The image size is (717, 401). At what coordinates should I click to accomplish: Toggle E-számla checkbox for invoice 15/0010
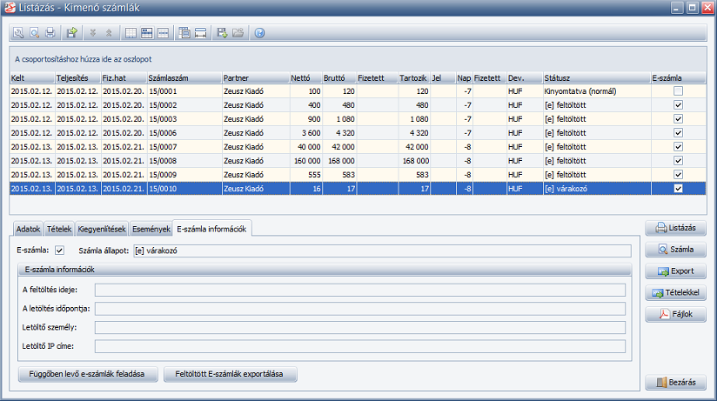tap(678, 189)
